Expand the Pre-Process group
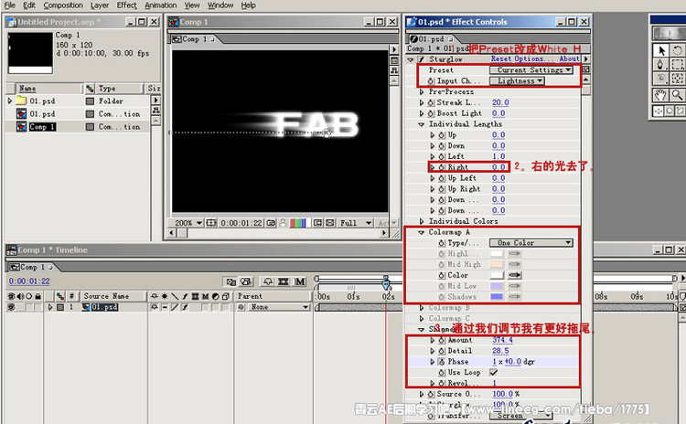Viewport: 686px width, 424px height. click(x=422, y=91)
